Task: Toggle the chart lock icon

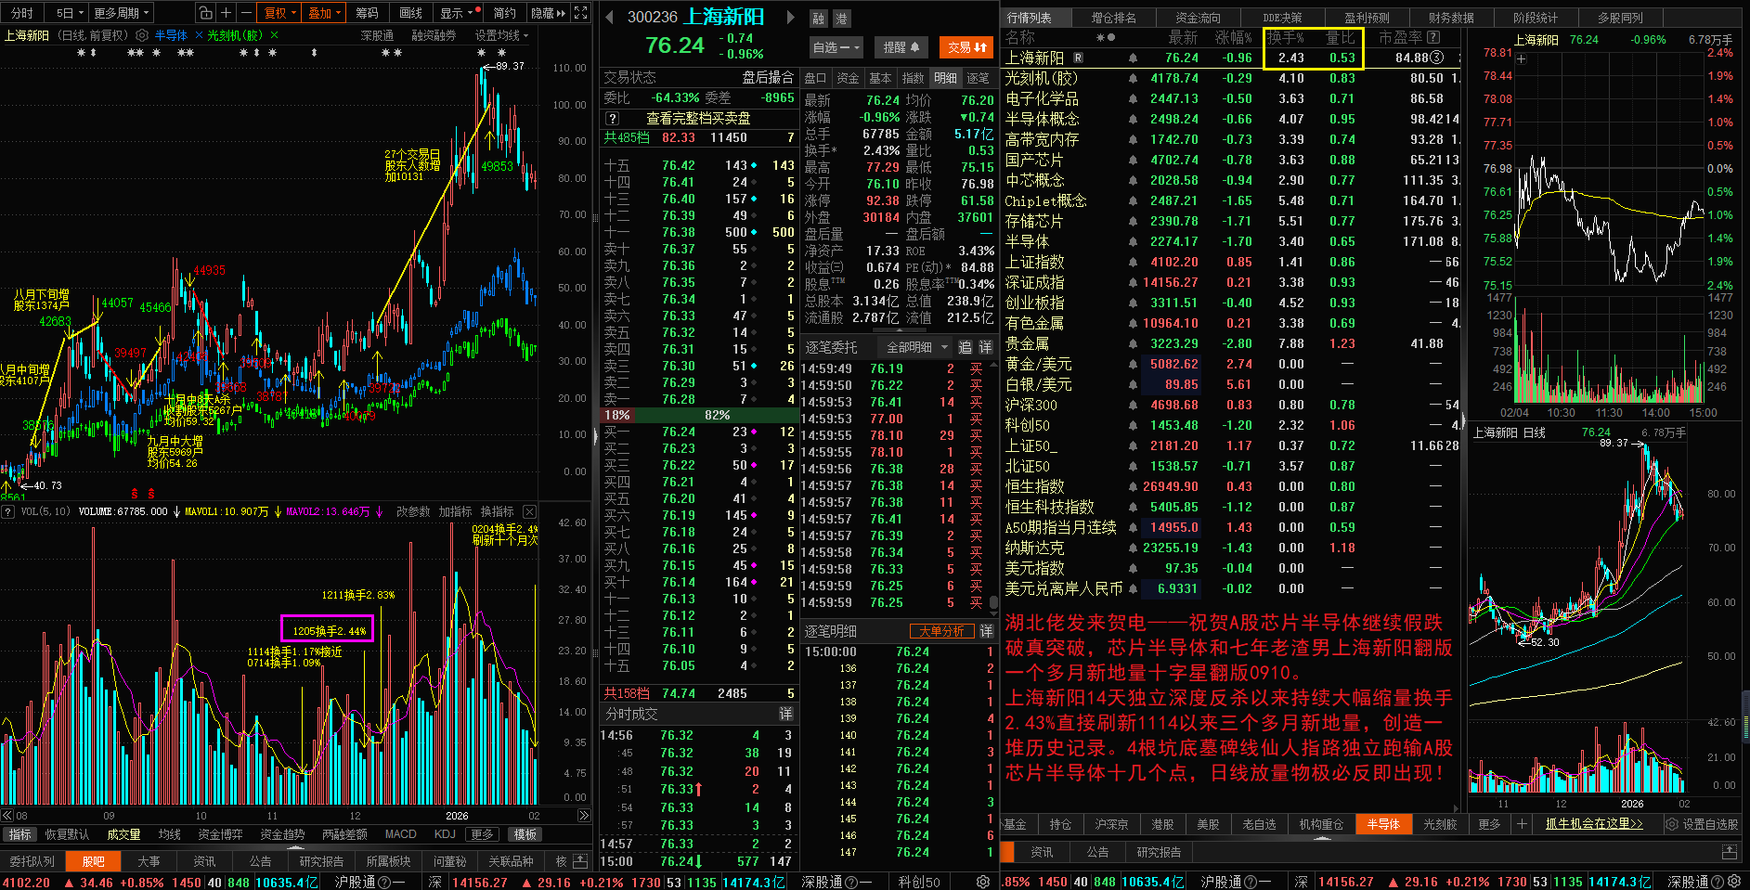Action: pos(205,13)
